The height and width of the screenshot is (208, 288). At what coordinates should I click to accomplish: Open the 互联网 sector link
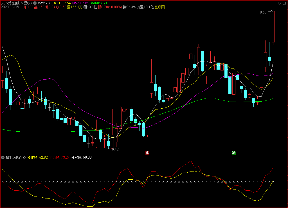click(159, 7)
